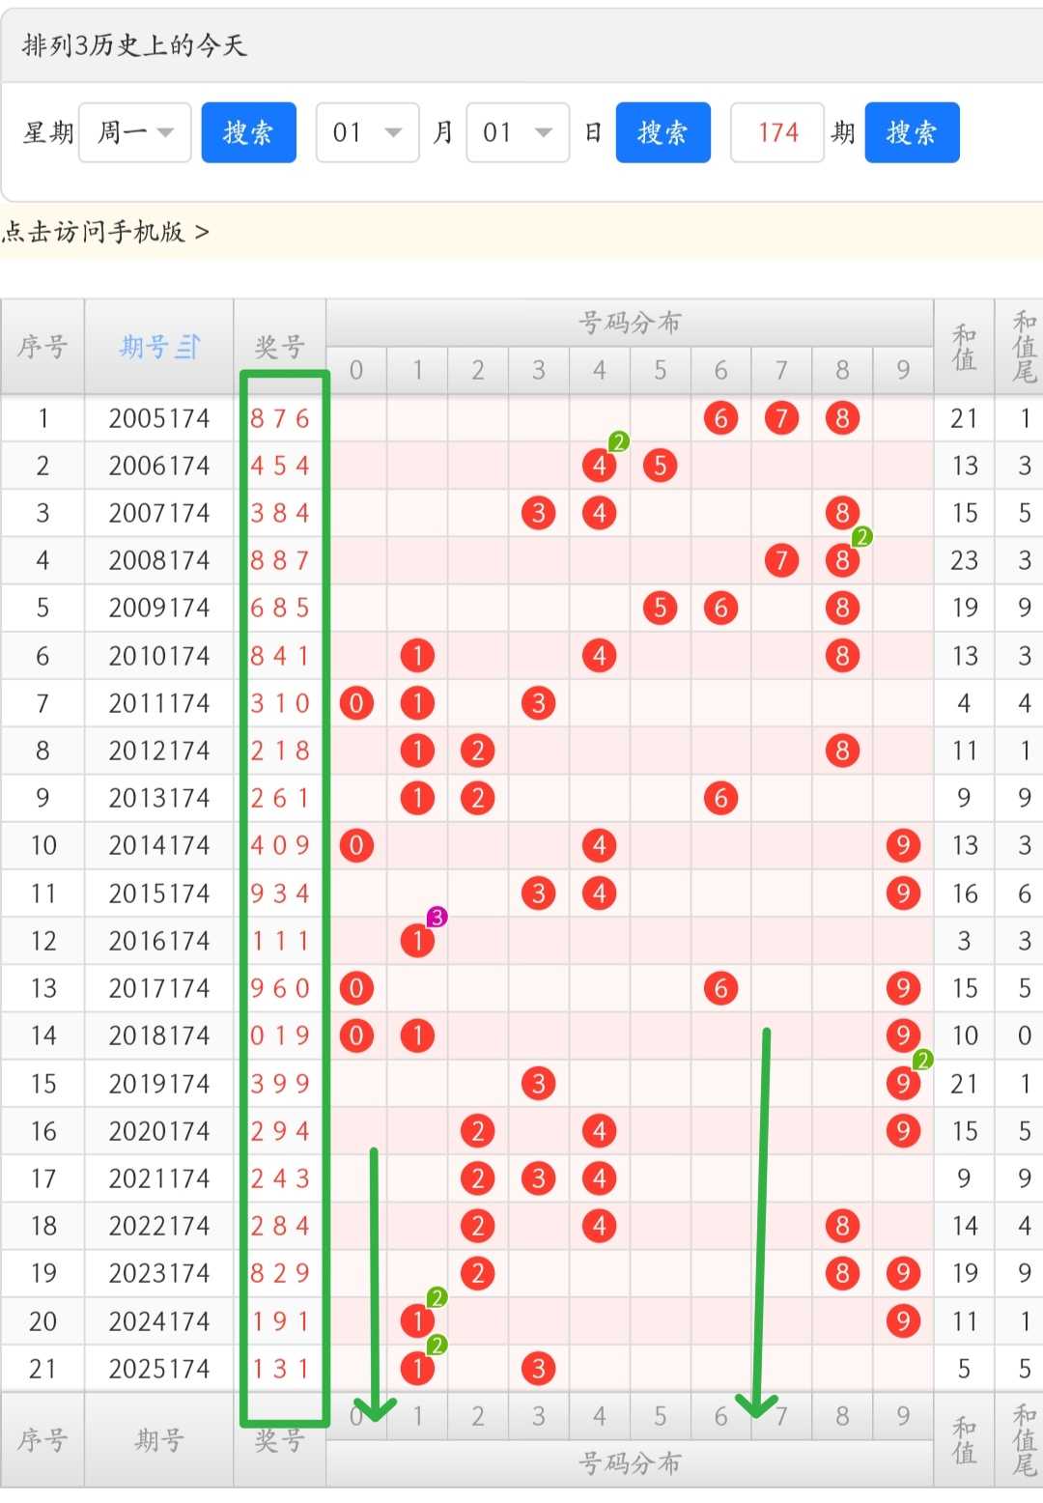Click the red ball 3 in row 2019174

[x=538, y=1084]
